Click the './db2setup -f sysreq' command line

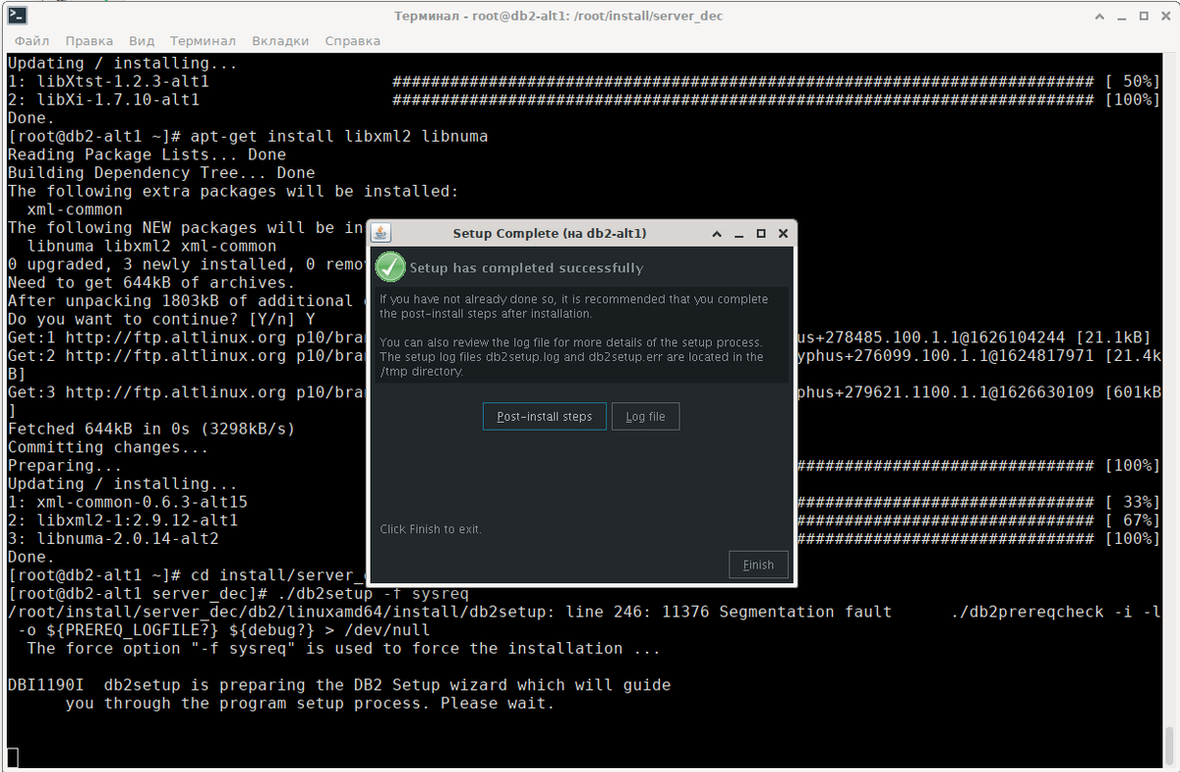click(x=238, y=594)
